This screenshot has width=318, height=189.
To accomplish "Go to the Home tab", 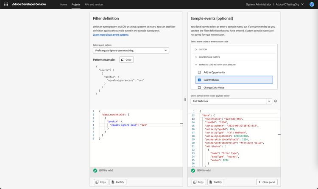I will [64, 4].
